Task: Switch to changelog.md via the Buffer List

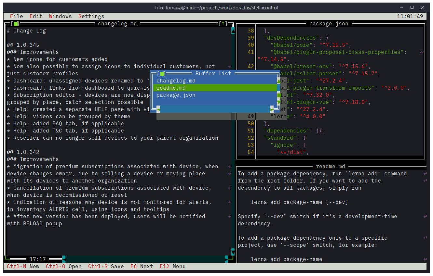Action: [176, 81]
